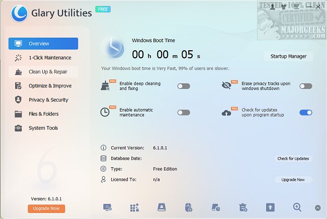327x219 pixels.
Task: Click the app grid icon in bottom toolbar
Action: pyautogui.click(x=134, y=207)
